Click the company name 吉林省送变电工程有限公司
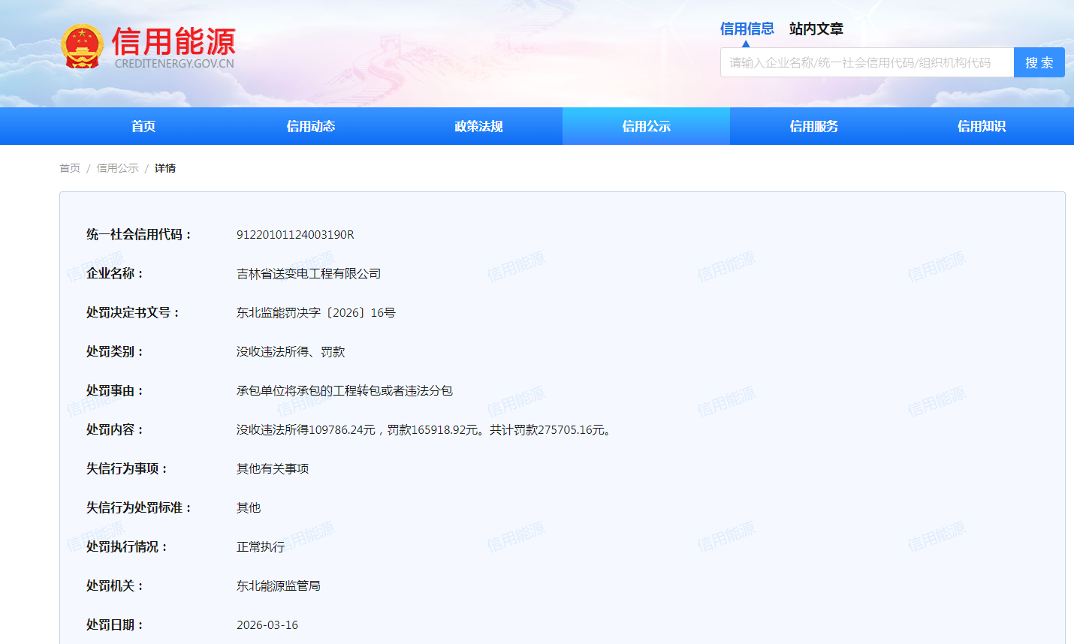The width and height of the screenshot is (1074, 644). tap(309, 274)
